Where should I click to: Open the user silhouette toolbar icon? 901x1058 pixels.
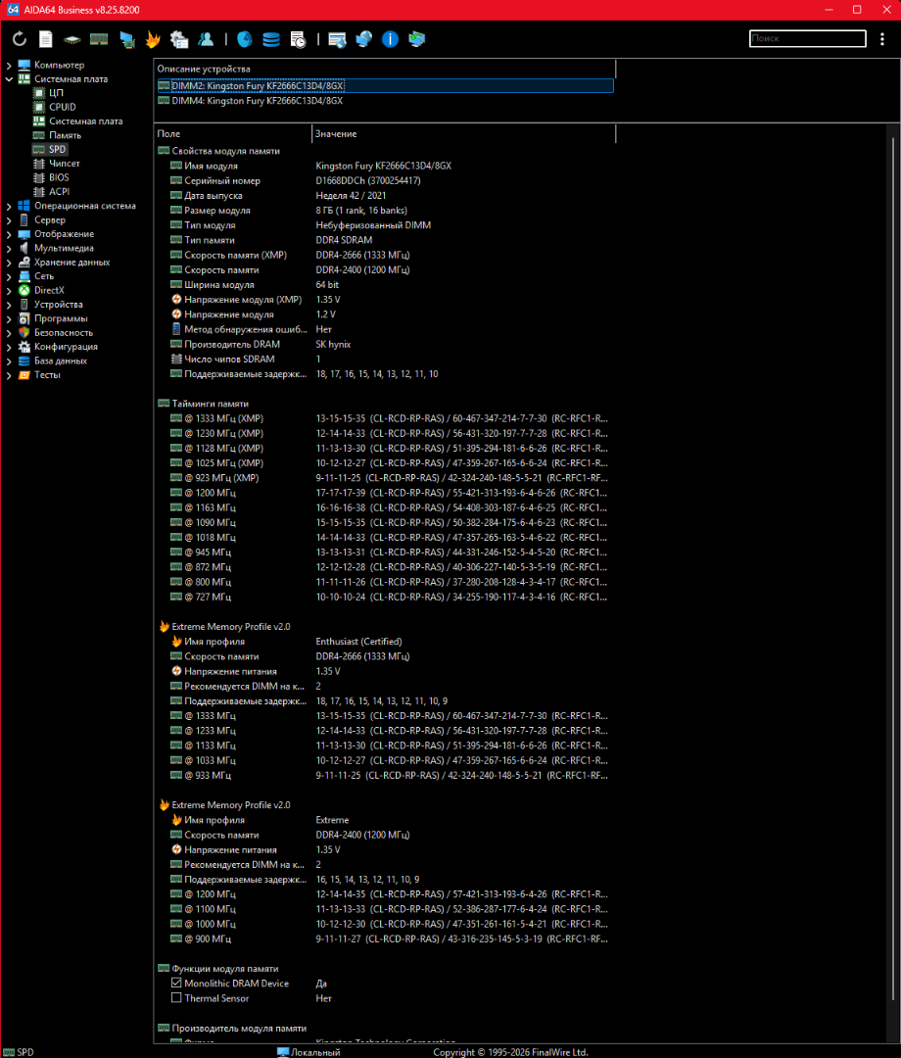(x=206, y=39)
